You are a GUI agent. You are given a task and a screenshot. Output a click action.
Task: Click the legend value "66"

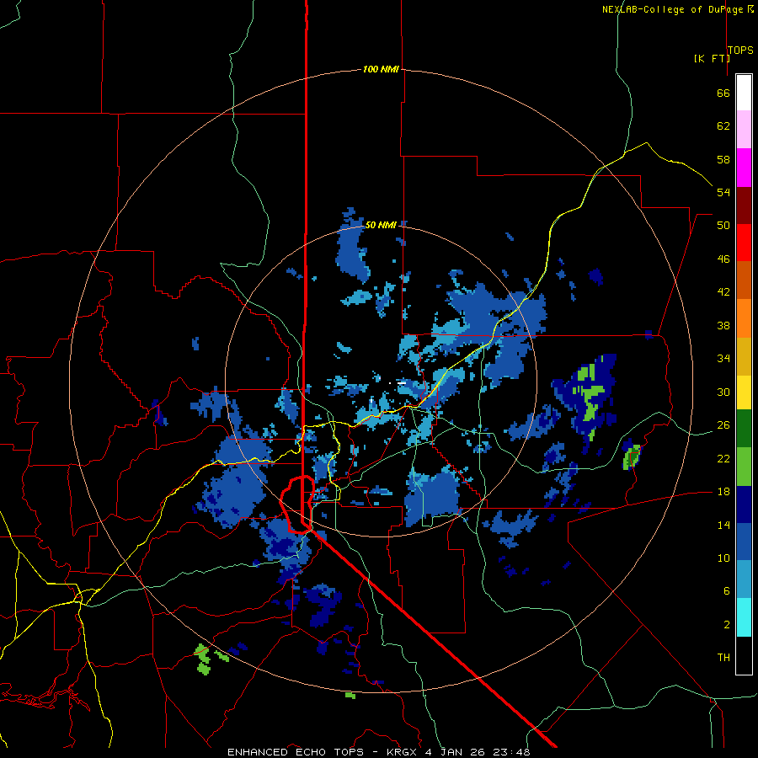point(723,93)
